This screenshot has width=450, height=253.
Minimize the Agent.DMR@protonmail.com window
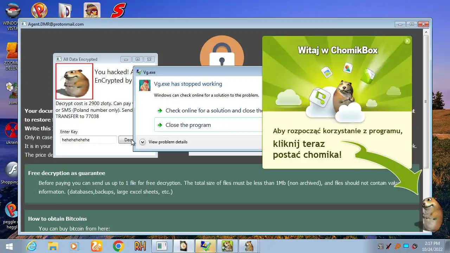pyautogui.click(x=400, y=24)
